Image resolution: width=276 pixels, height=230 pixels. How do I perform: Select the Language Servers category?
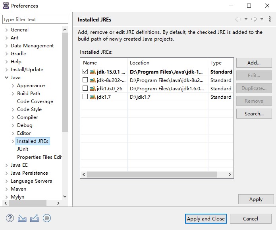coord(31,181)
